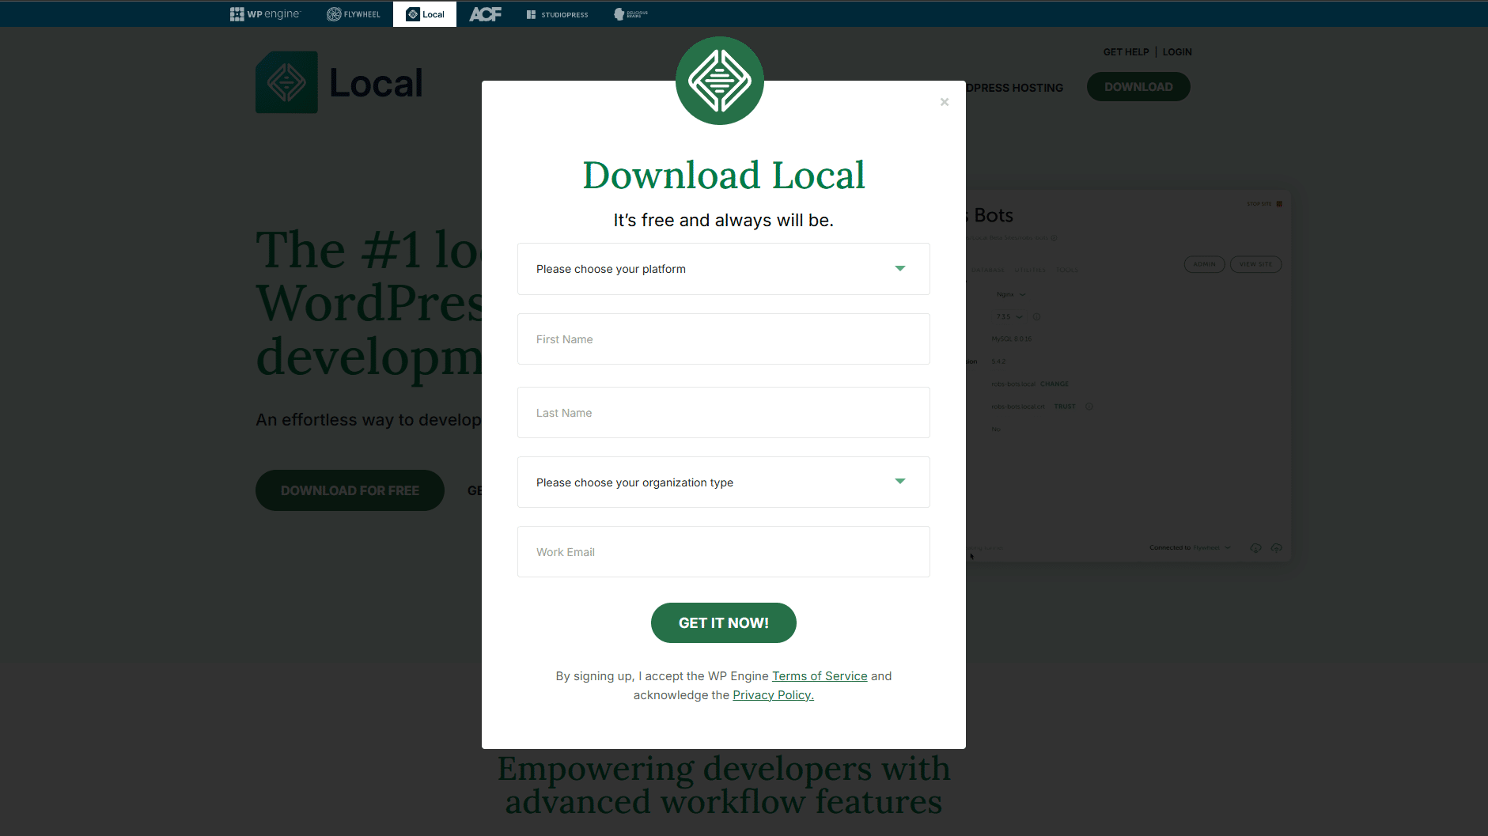
Task: Expand the organization type dropdown
Action: [723, 482]
